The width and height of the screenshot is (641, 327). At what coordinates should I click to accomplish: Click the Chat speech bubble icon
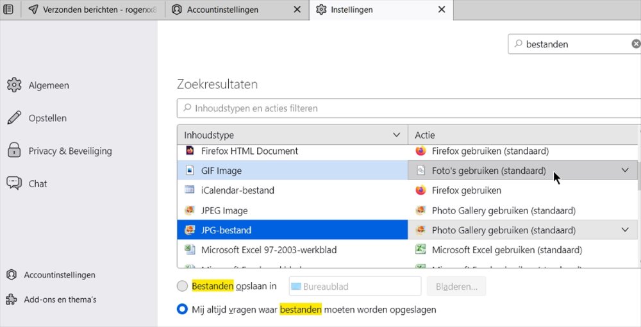point(14,183)
